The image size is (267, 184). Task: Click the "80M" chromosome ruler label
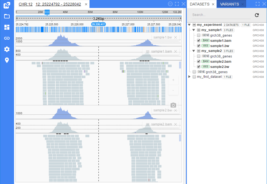click(115, 12)
